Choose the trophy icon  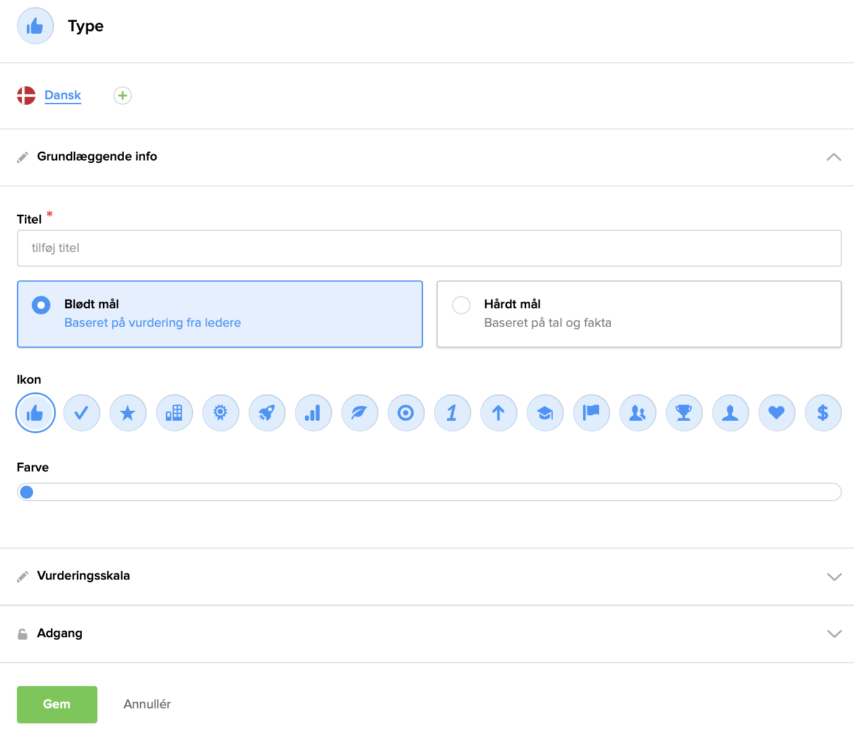point(683,412)
